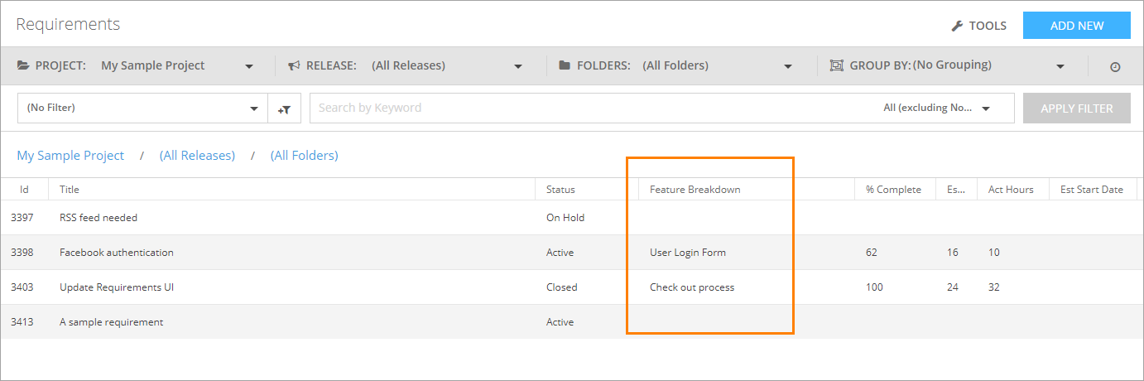Follow the My Sample Project breadcrumb link
Image resolution: width=1144 pixels, height=381 pixels.
point(70,156)
